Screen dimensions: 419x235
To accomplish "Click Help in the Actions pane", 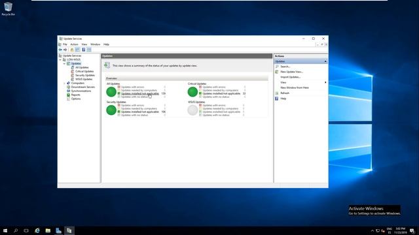I will [283, 99].
